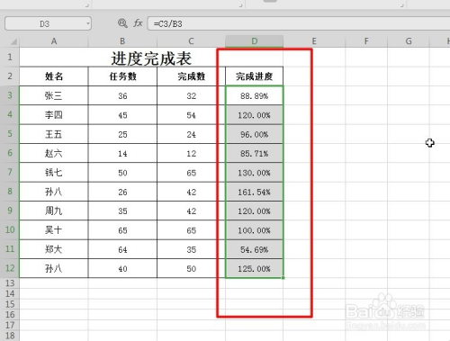Image resolution: width=450 pixels, height=341 pixels.
Task: Click the cell showing 96.00%
Action: 254,134
